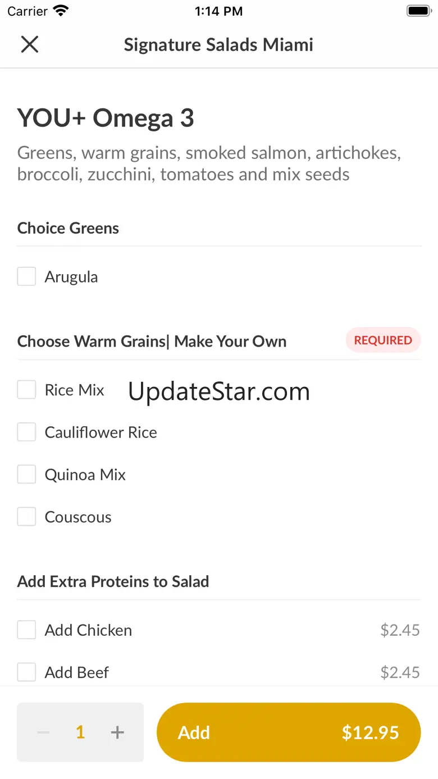Tap the Add Extra Proteins to Salad header
The height and width of the screenshot is (779, 438).
[x=113, y=581]
